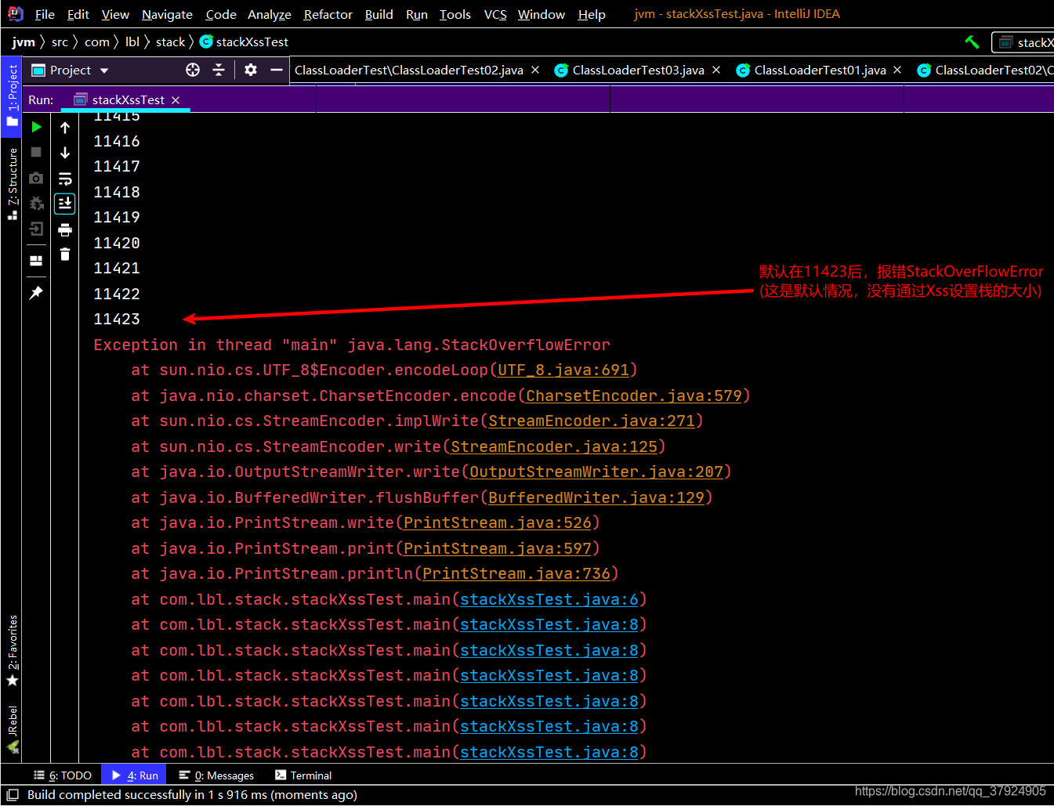
Task: Click the stackXssTest breadcrumb
Action: click(x=244, y=42)
